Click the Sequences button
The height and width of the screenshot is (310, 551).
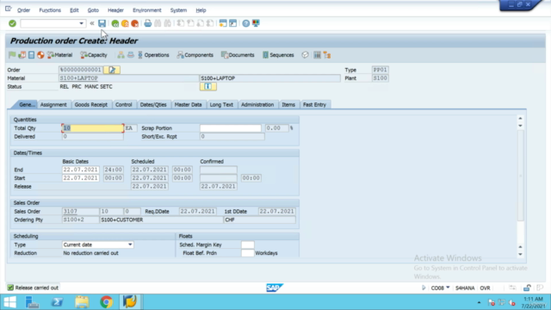(x=278, y=55)
